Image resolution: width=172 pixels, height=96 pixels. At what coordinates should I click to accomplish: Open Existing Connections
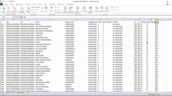[22, 10]
